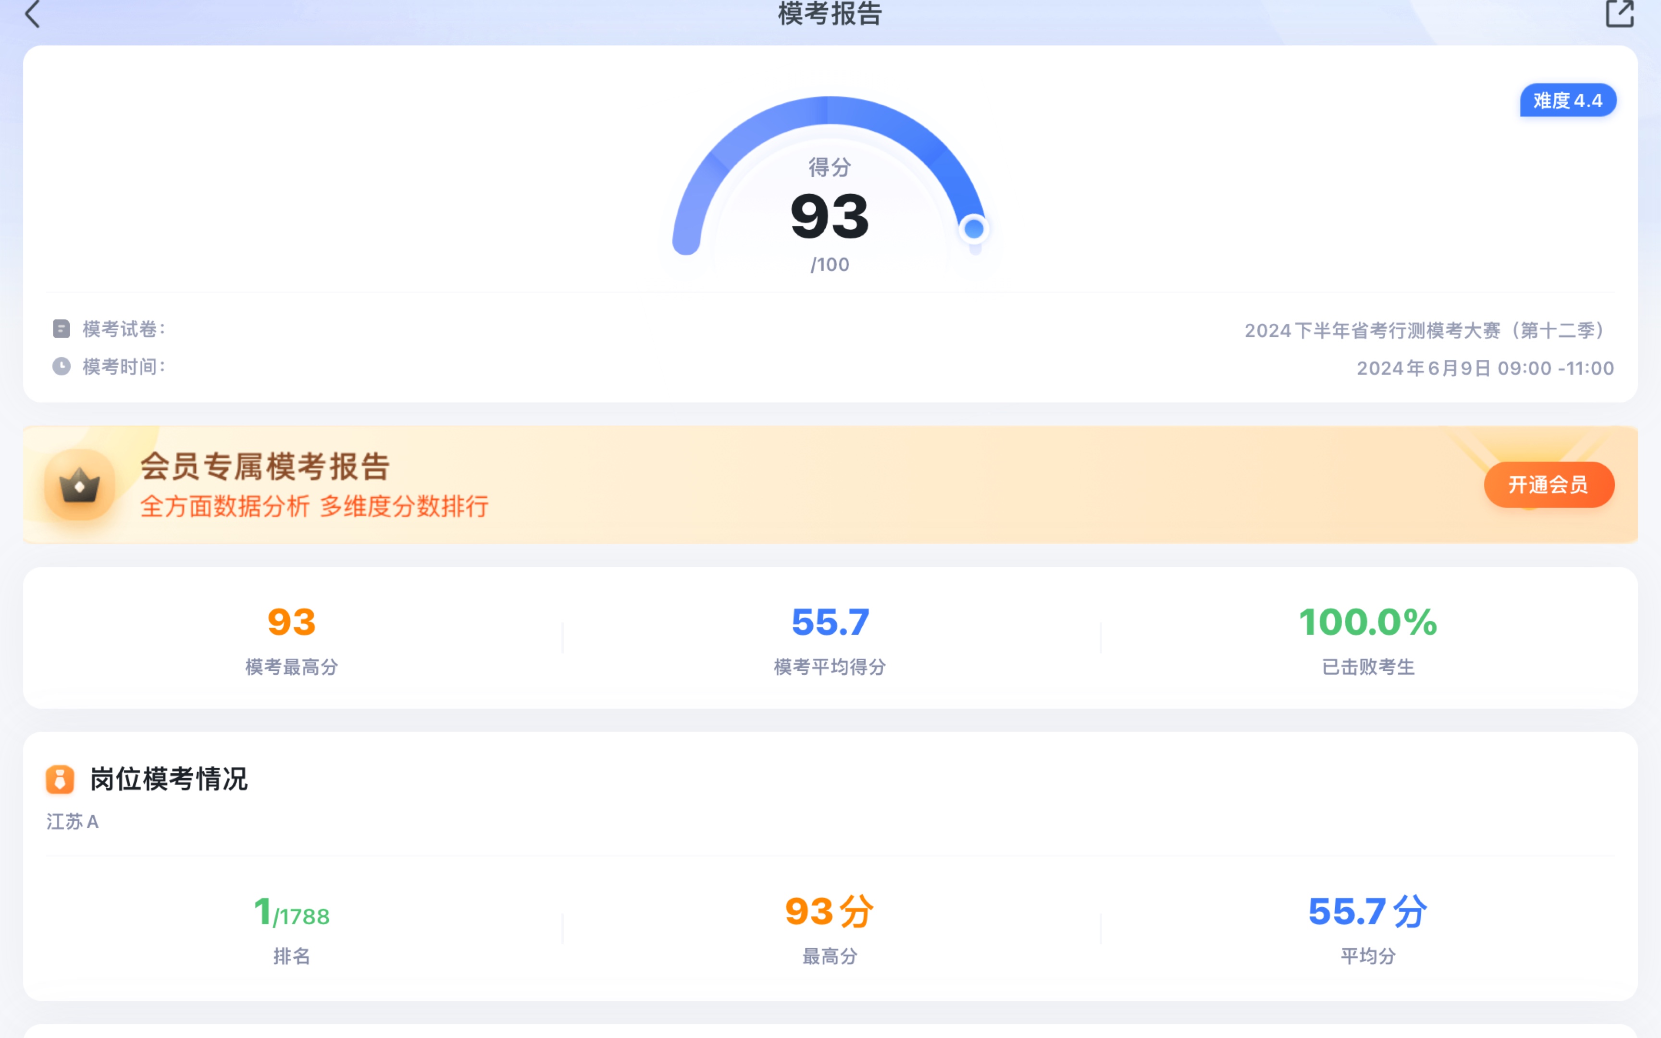The height and width of the screenshot is (1038, 1661).
Task: Click the 排名 label
Action: [x=292, y=956]
